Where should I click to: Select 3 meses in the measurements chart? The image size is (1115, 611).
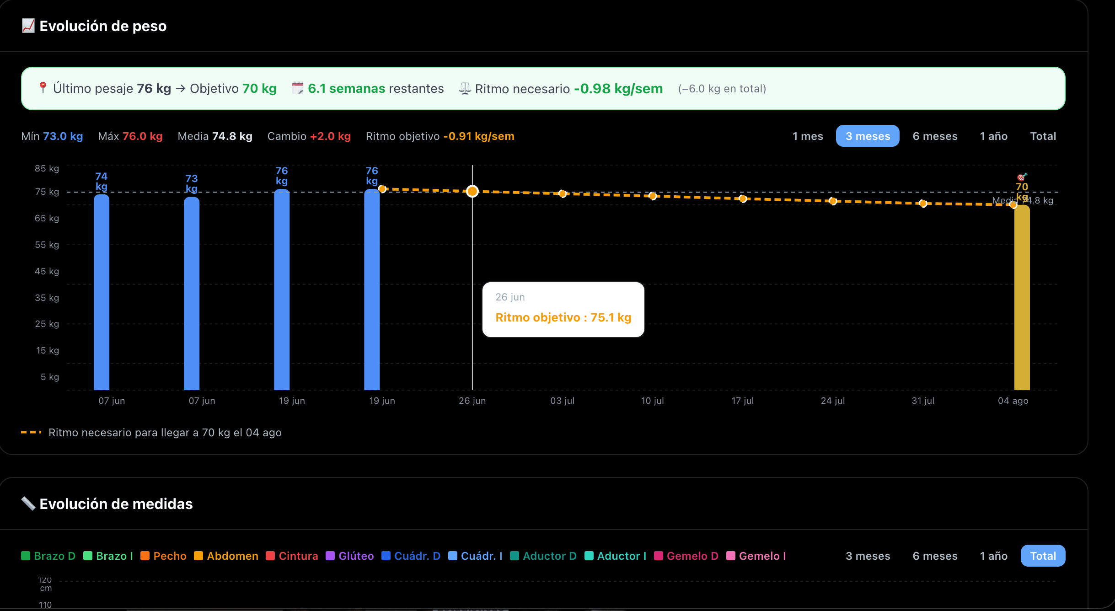[868, 556]
